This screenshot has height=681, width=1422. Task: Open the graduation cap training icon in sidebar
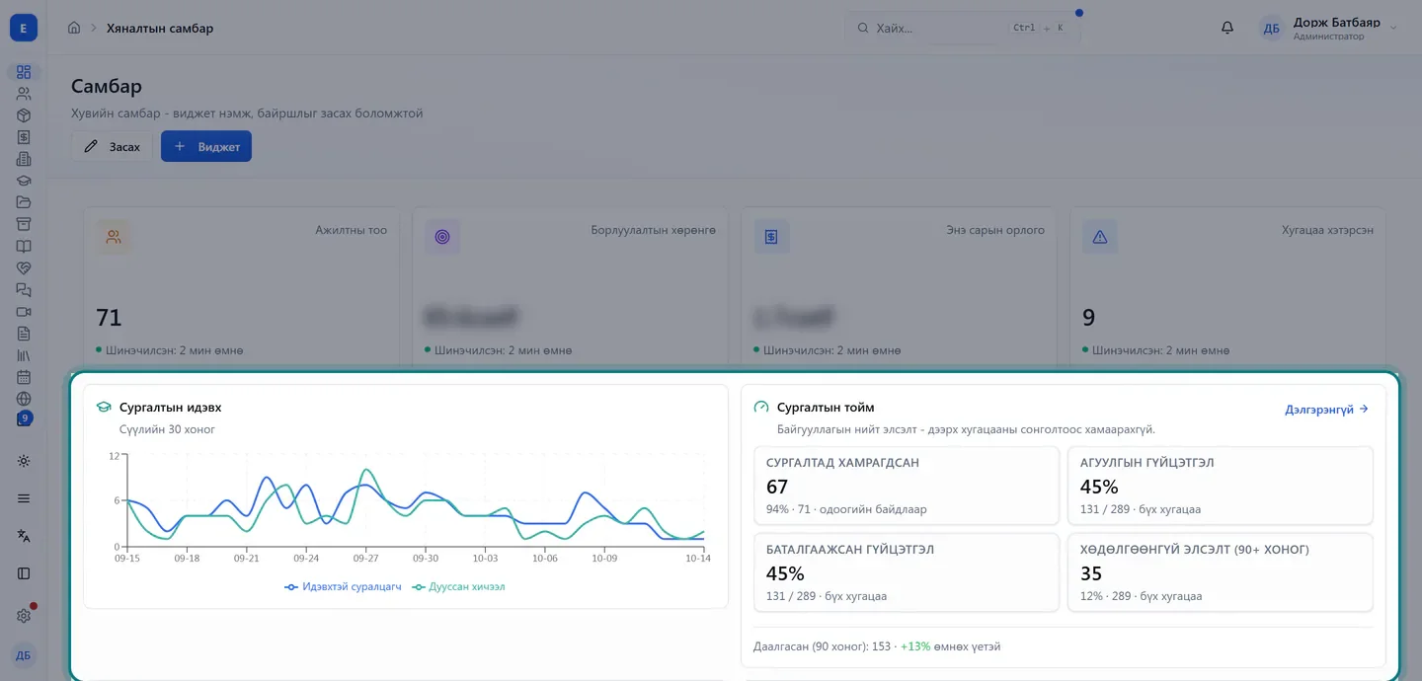coord(24,181)
